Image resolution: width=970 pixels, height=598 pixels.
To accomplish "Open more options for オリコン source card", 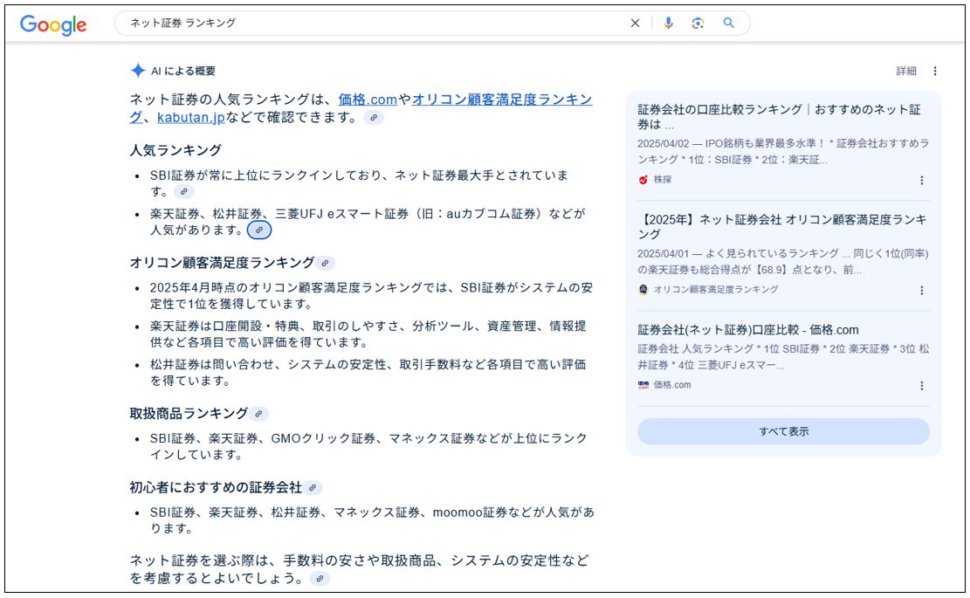I will 921,290.
